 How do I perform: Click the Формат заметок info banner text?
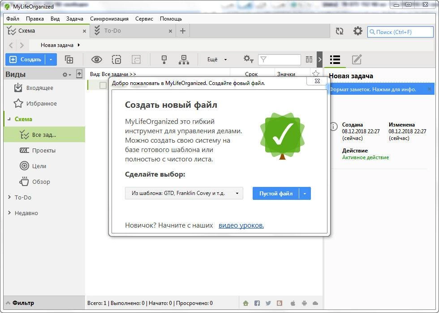[x=373, y=89]
